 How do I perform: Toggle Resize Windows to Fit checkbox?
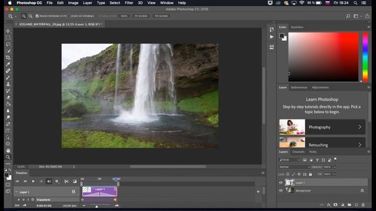pyautogui.click(x=37, y=16)
